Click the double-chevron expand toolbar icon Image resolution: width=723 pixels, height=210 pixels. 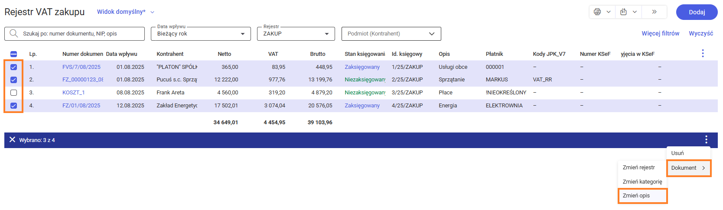tap(654, 12)
